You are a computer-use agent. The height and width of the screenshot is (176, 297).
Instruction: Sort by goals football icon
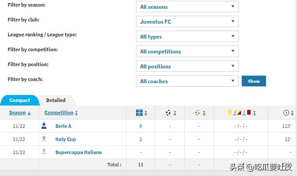168,113
